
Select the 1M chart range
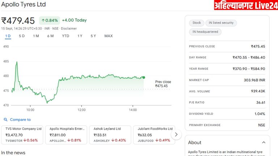point(36,36)
